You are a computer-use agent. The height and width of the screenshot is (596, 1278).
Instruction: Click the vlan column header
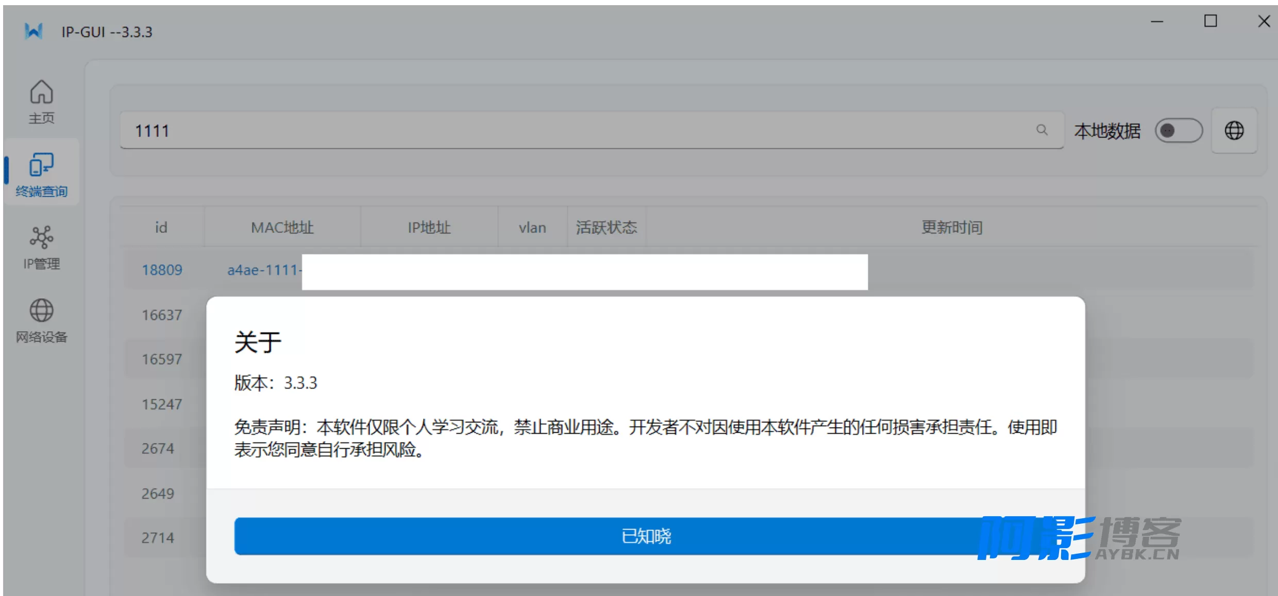pyautogui.click(x=532, y=227)
